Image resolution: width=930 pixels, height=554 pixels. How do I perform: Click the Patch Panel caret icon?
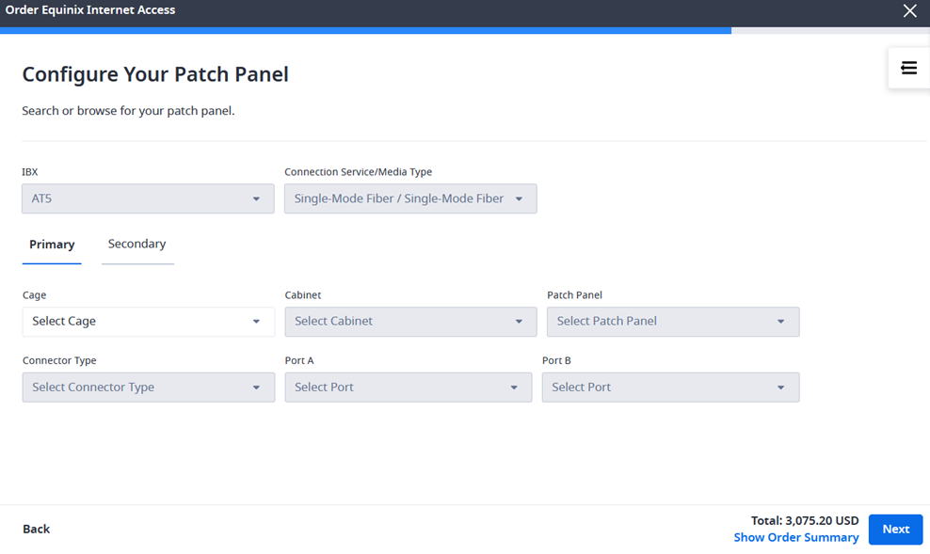[x=780, y=322]
